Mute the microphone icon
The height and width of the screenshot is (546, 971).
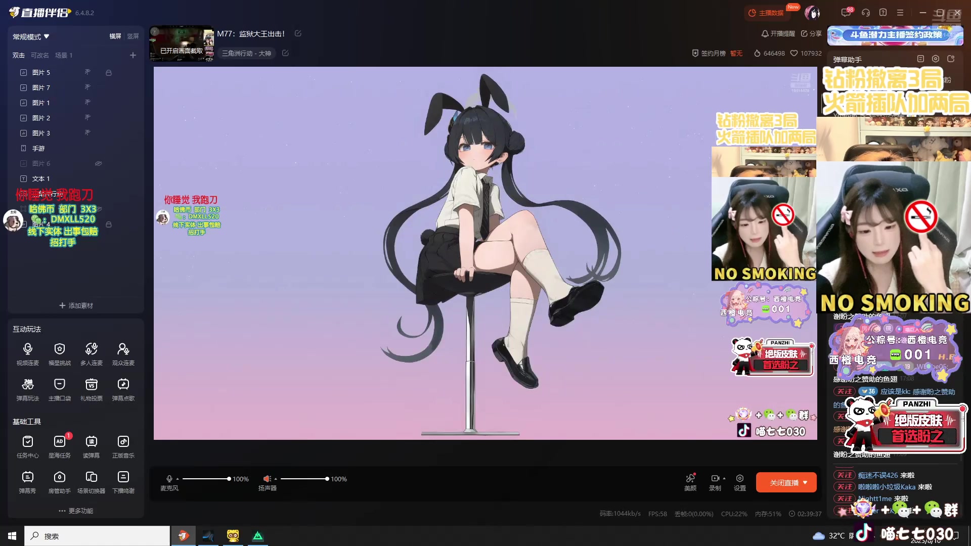point(169,479)
